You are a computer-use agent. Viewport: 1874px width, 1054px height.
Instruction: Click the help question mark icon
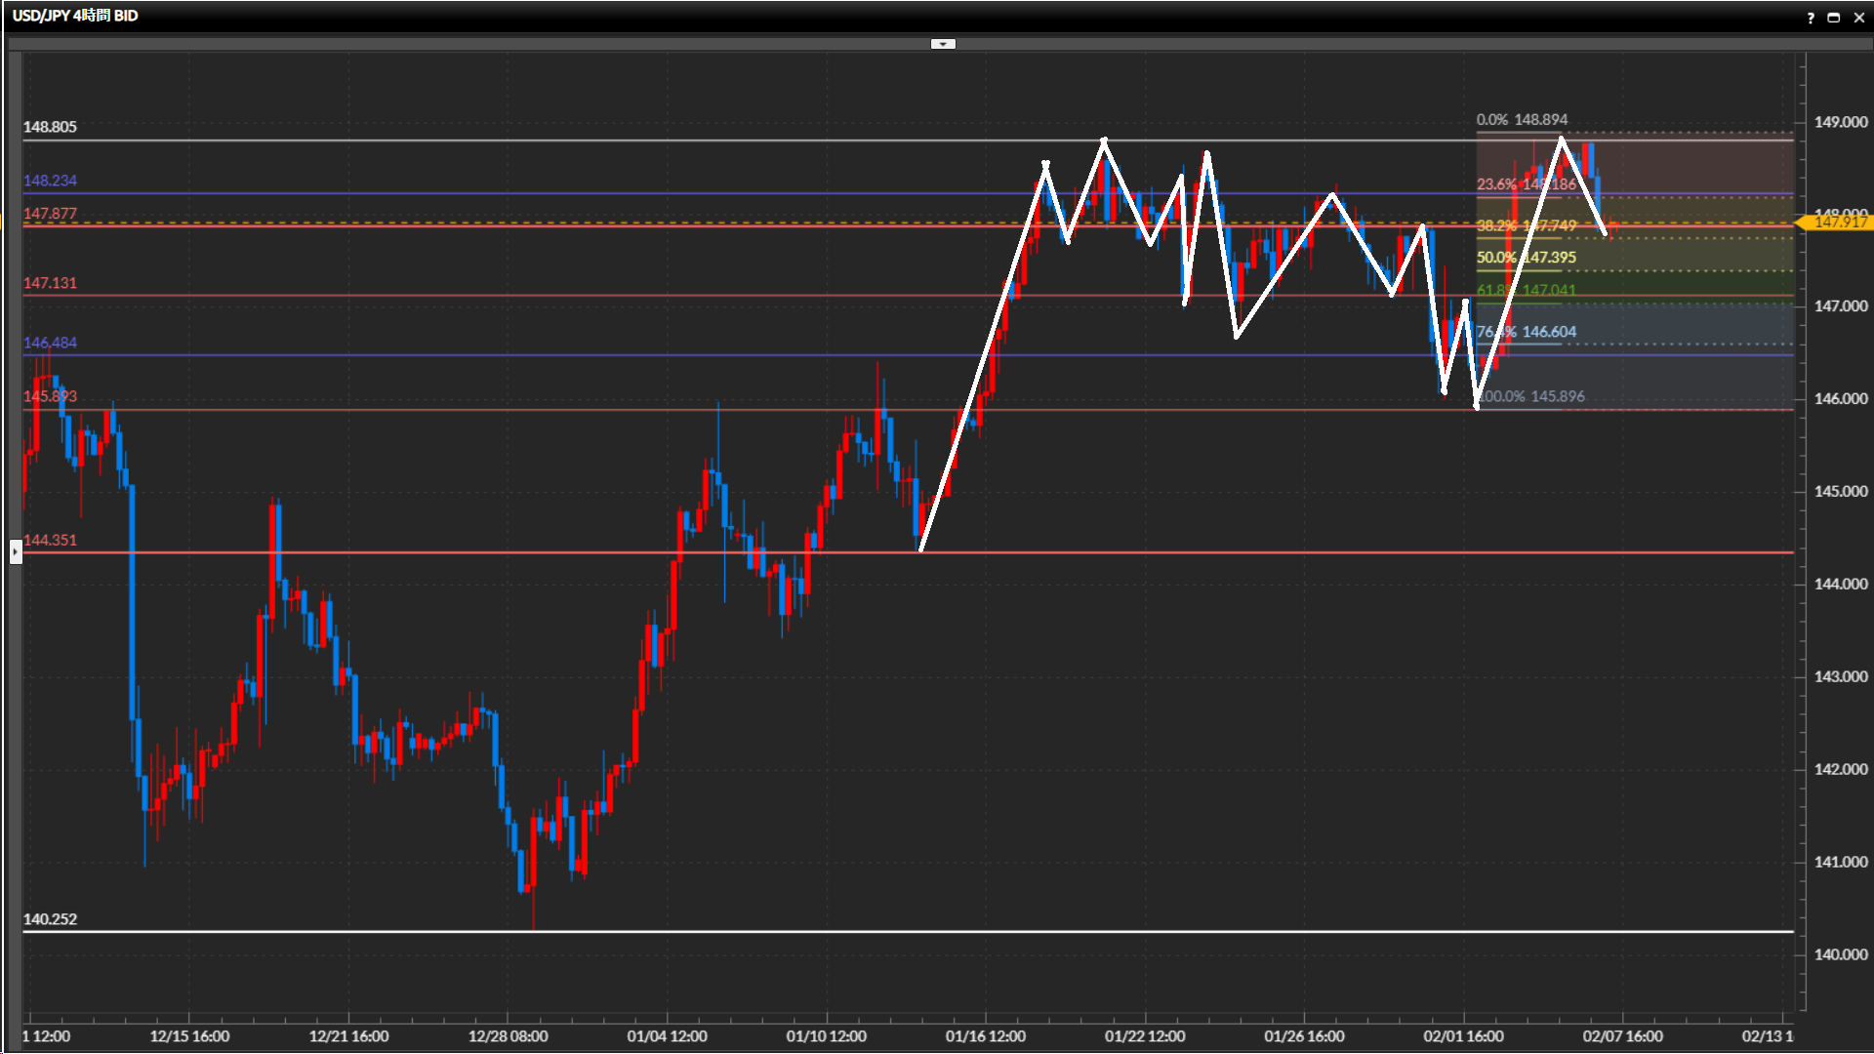pos(1811,17)
